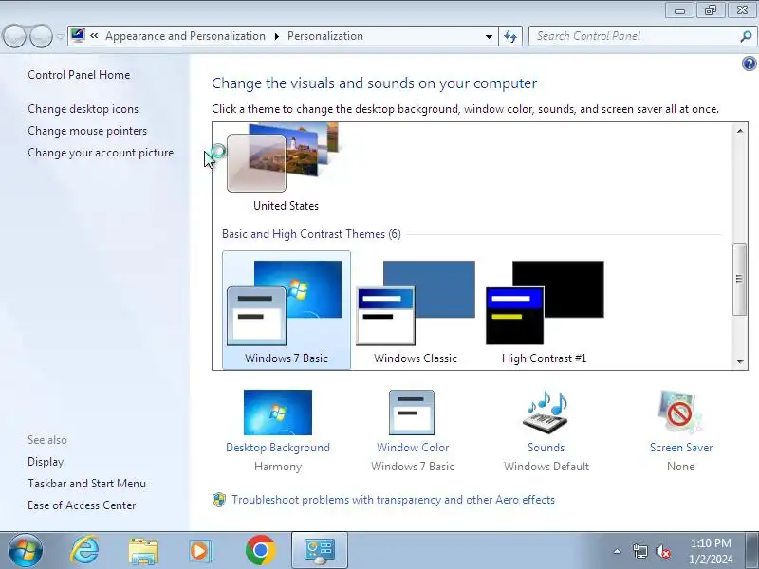Open Change mouse pointers link
Image resolution: width=759 pixels, height=569 pixels.
tap(87, 131)
